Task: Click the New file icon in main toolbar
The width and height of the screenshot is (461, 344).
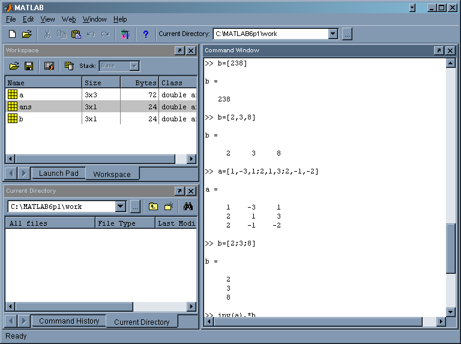Action: click(x=13, y=34)
